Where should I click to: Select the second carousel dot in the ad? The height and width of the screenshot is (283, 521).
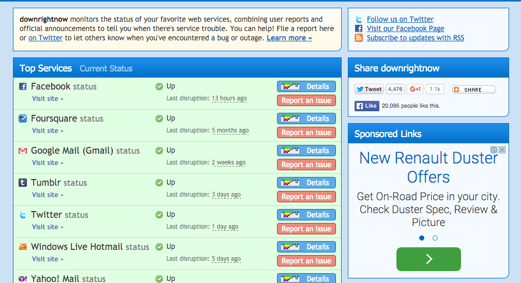pos(435,238)
